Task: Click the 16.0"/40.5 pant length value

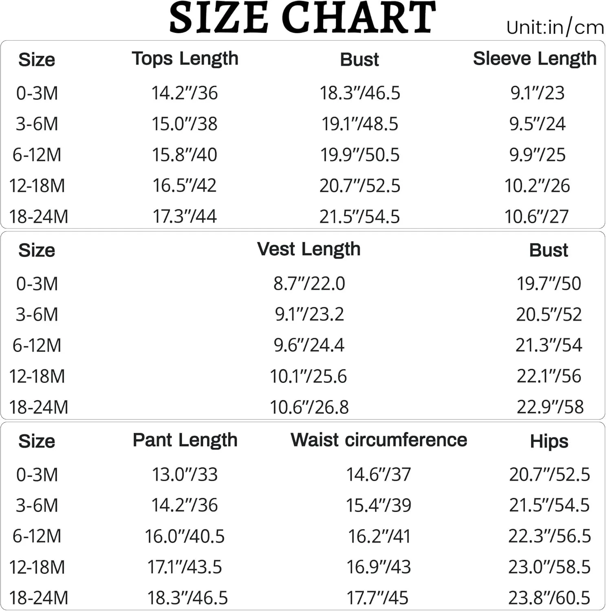Action: 185,536
